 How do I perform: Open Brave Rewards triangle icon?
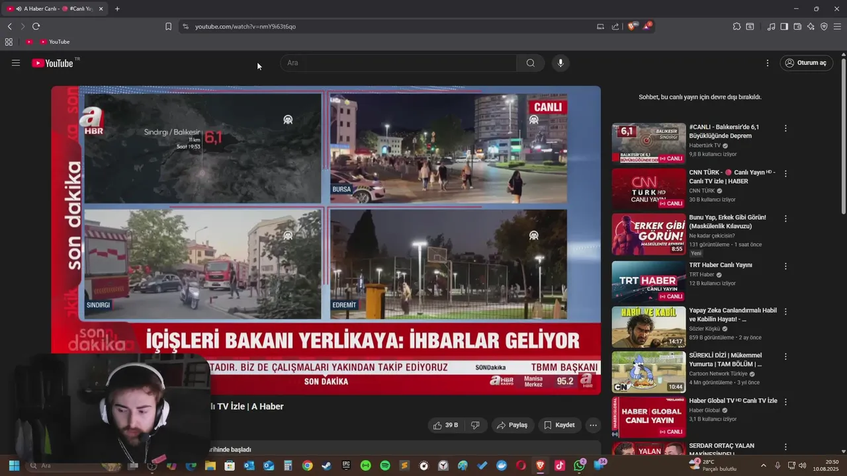coord(646,26)
